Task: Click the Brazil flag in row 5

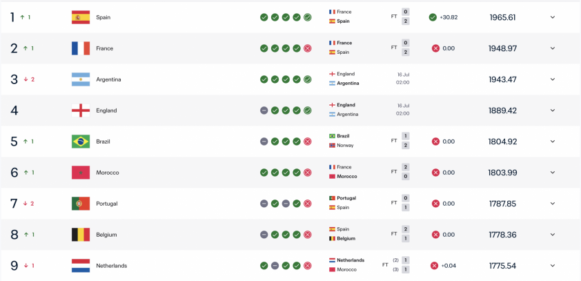Action: (81, 142)
